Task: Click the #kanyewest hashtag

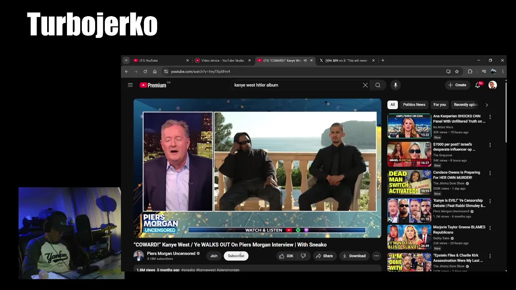Action: click(x=206, y=270)
